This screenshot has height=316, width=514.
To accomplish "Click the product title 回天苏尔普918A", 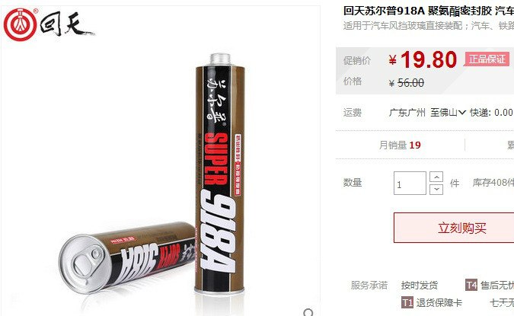I will pyautogui.click(x=385, y=11).
